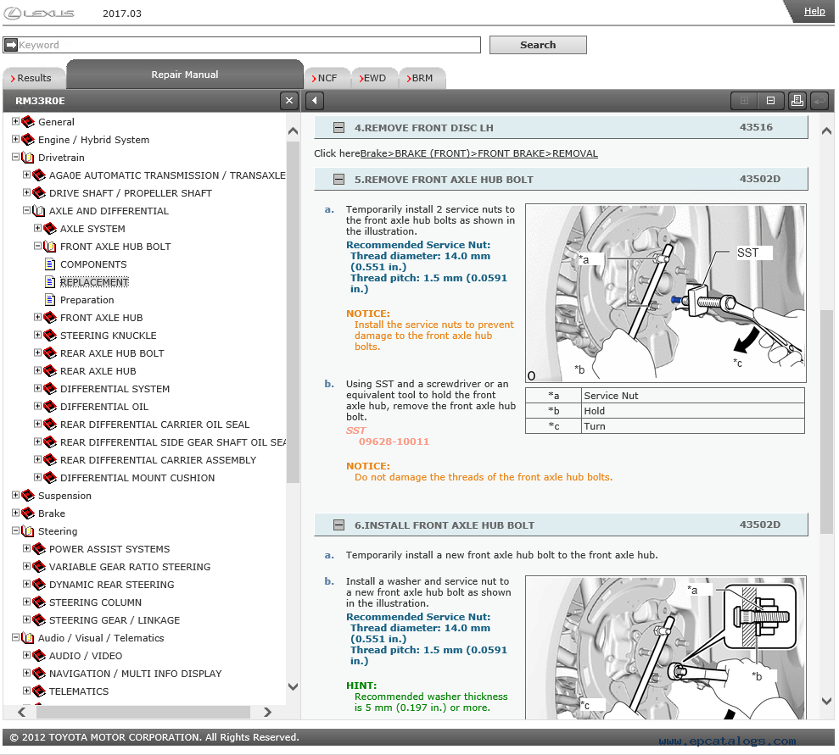
Task: Collapse section 4 Remove Front Disc LH
Action: (x=338, y=128)
